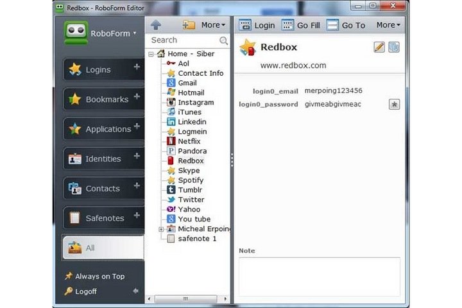Toggle Always on Top

point(95,276)
